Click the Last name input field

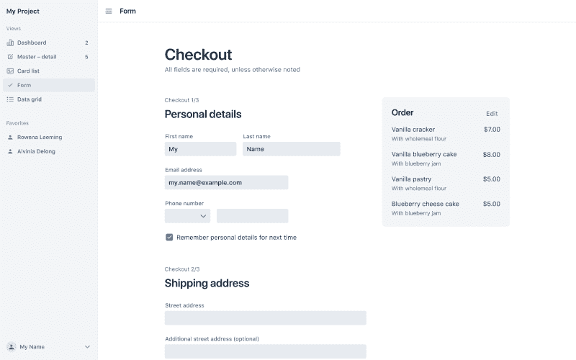pos(291,149)
